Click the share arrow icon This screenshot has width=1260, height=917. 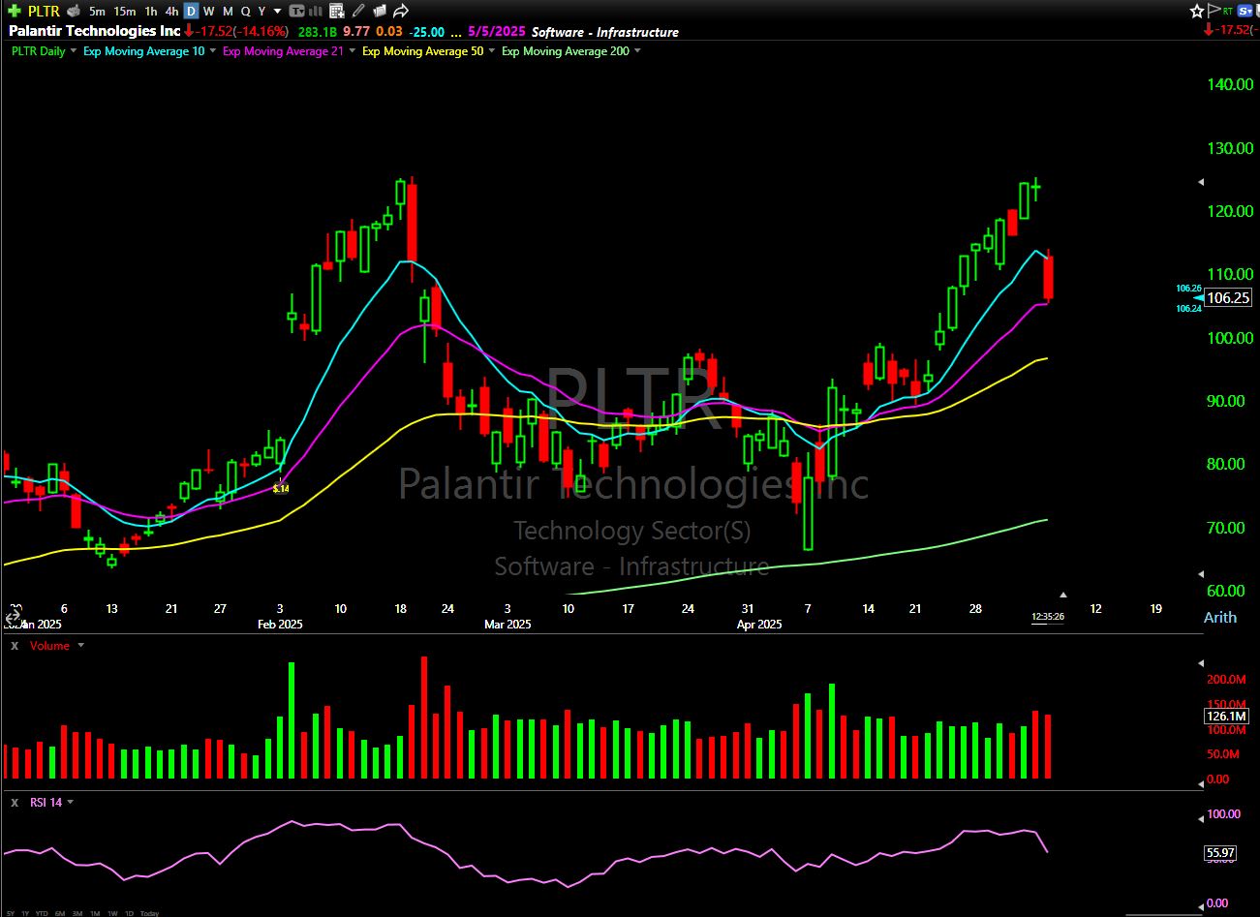(400, 11)
